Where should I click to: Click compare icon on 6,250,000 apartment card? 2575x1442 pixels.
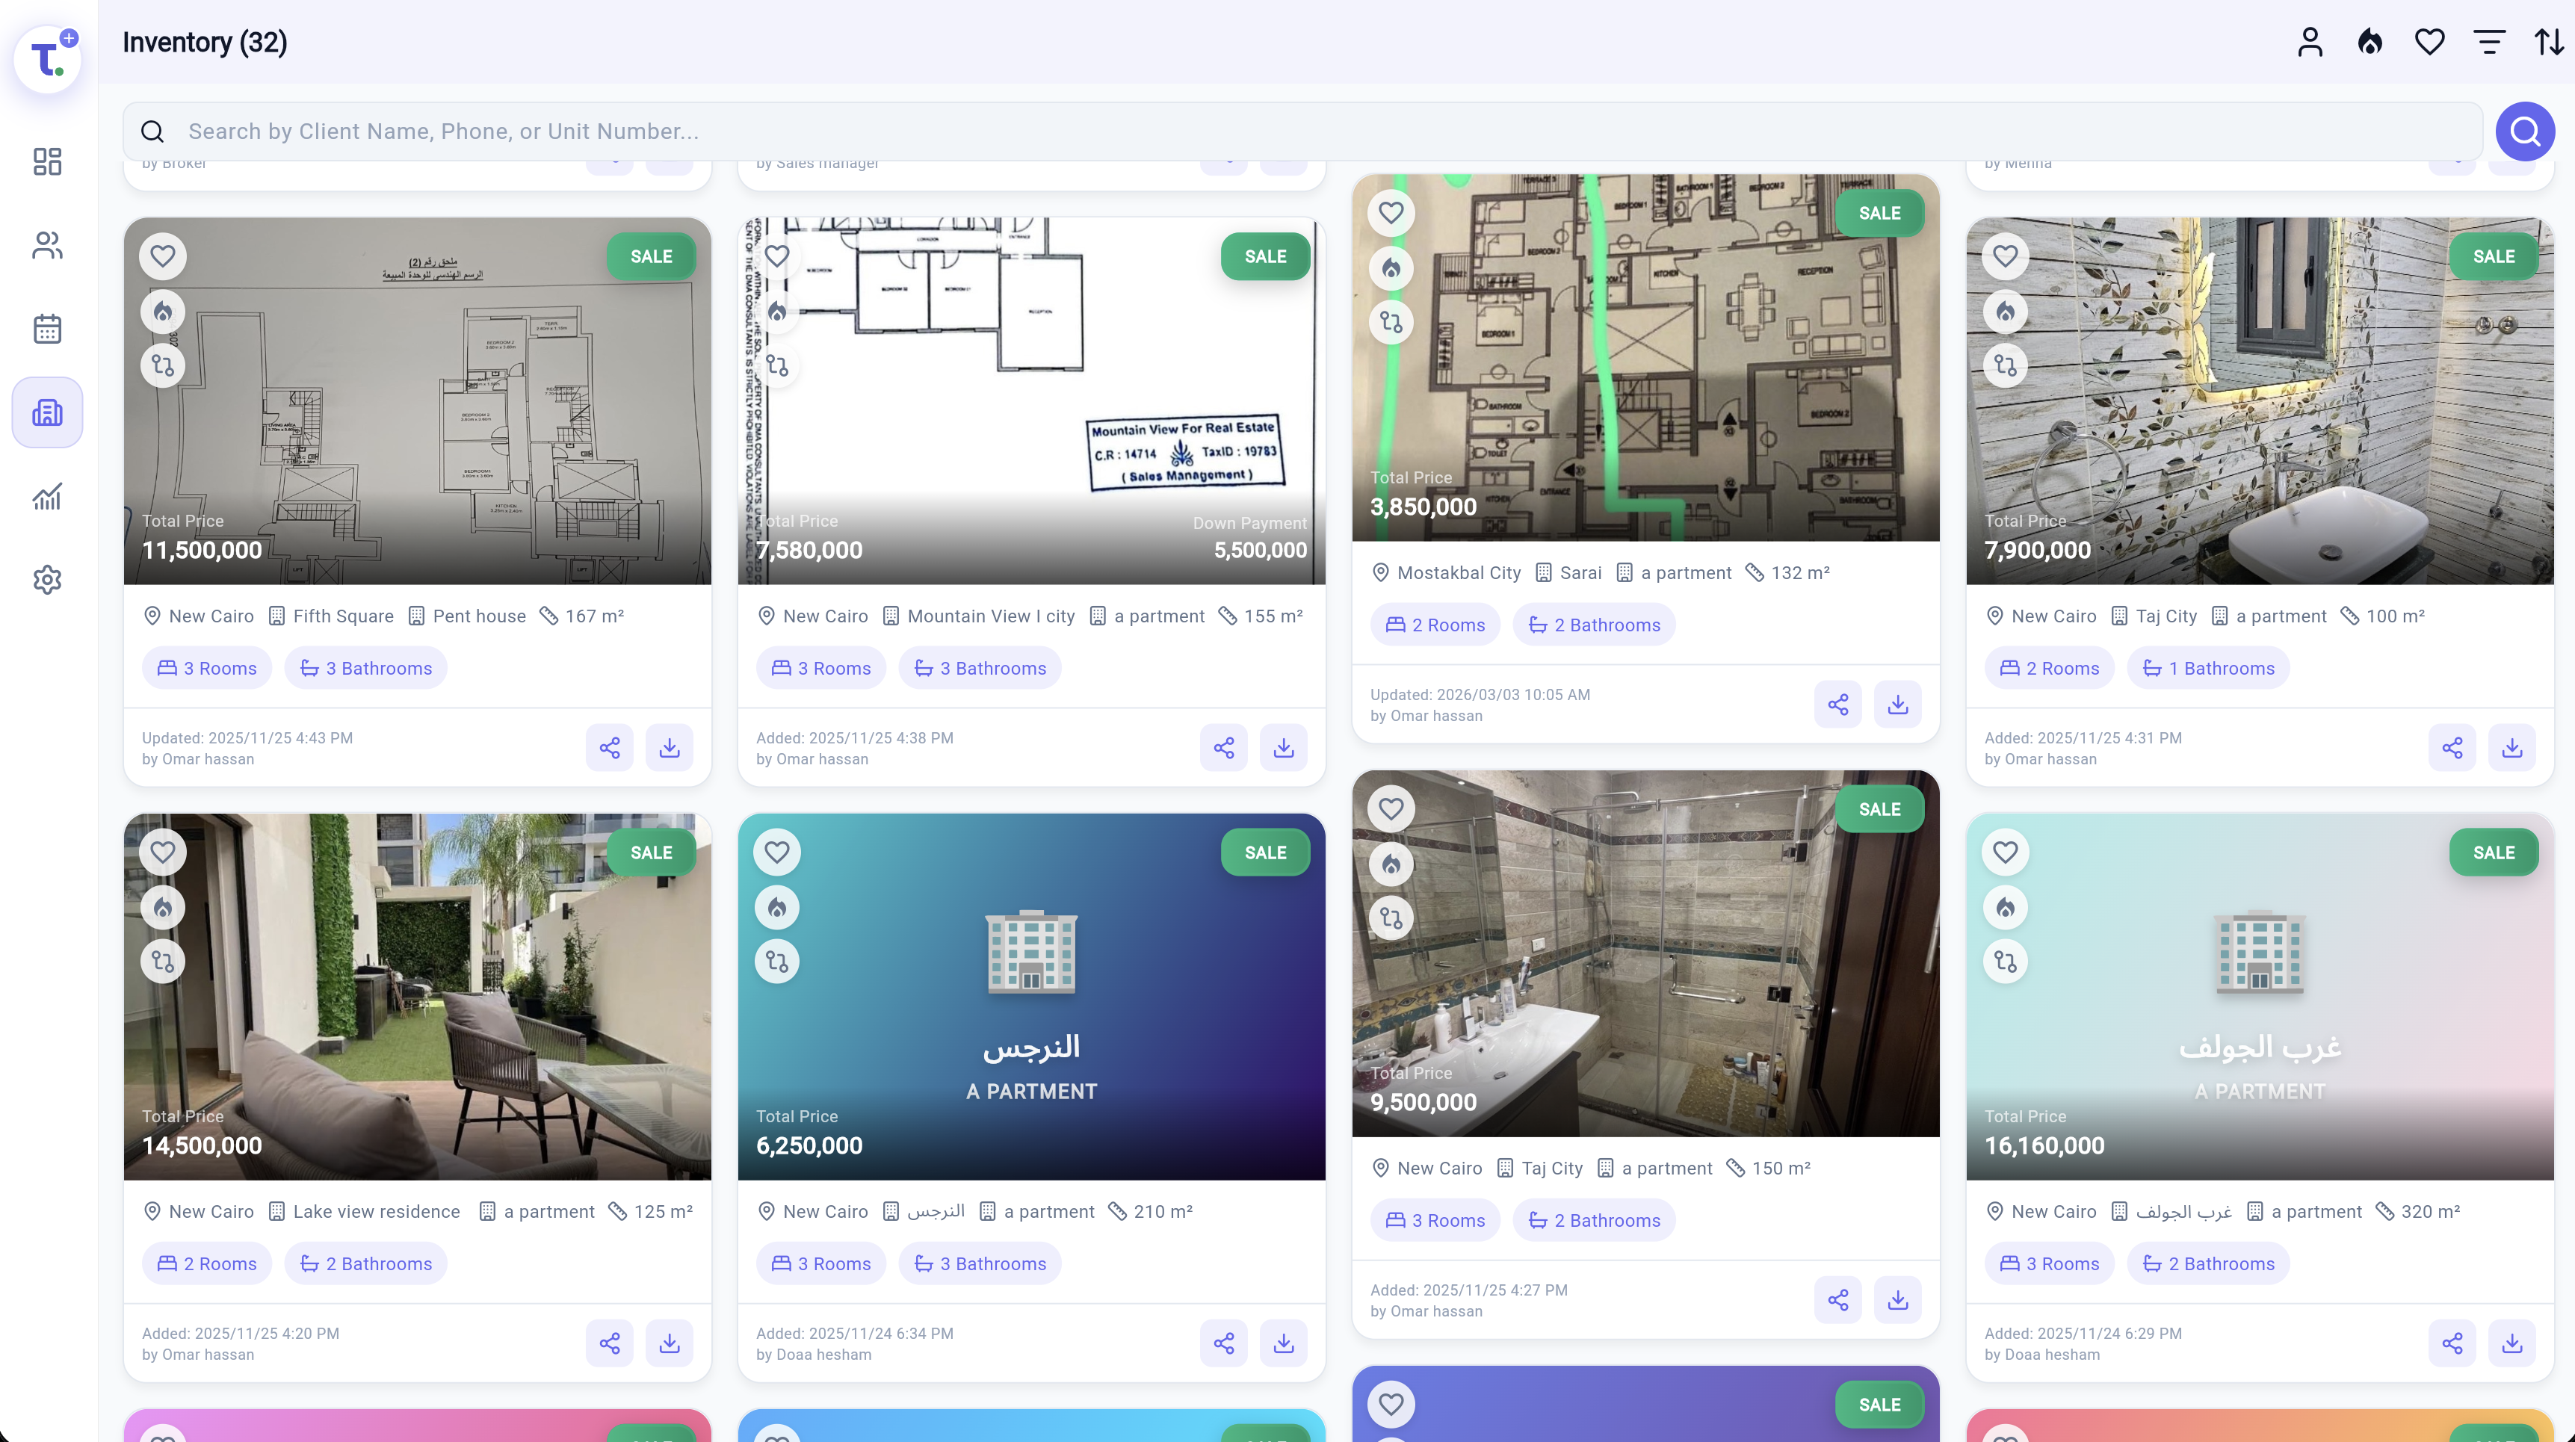(x=776, y=962)
